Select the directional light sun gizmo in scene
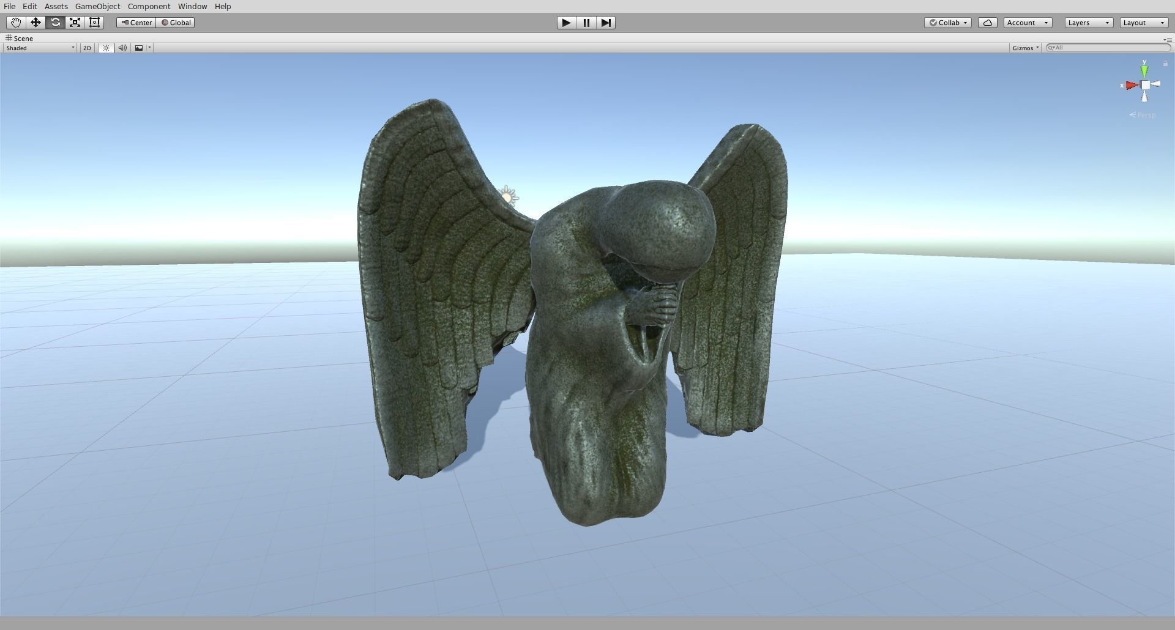 (507, 198)
